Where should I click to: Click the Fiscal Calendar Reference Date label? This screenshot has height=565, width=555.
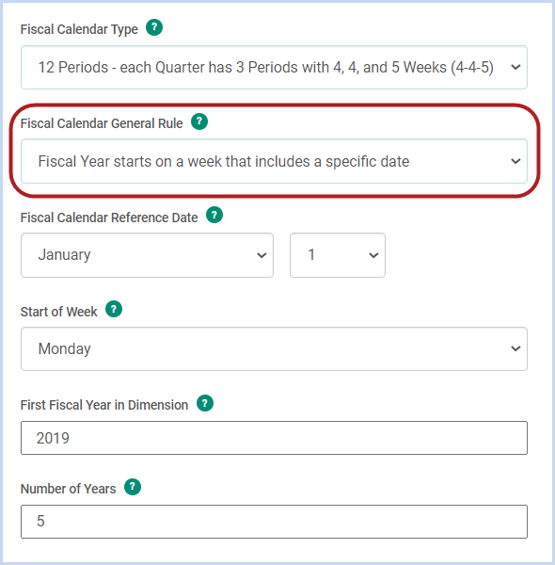pos(109,218)
